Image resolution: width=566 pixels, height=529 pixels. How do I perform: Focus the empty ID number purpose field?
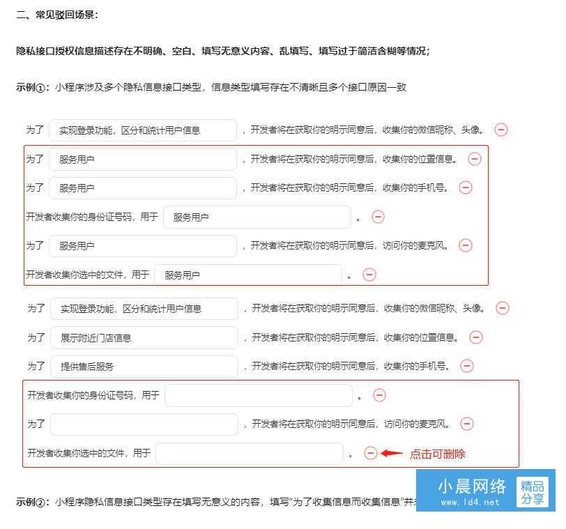259,395
